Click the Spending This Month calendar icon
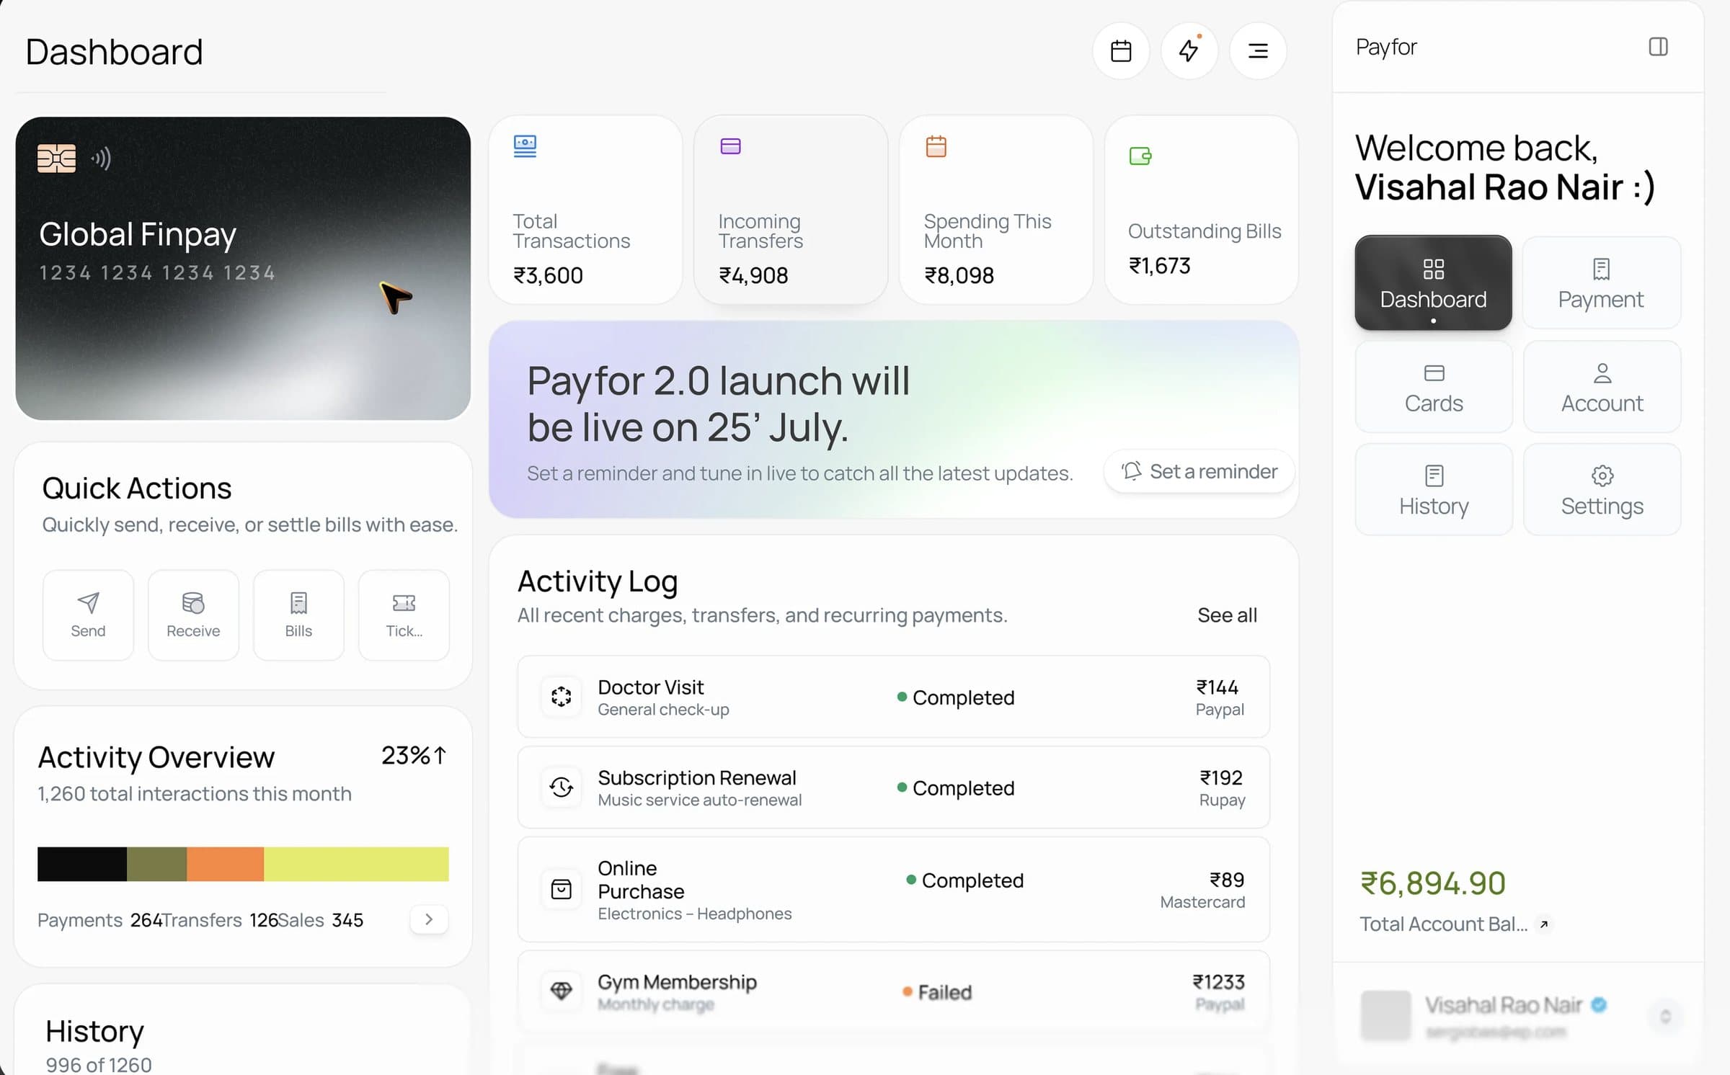This screenshot has height=1075, width=1730. click(x=936, y=146)
